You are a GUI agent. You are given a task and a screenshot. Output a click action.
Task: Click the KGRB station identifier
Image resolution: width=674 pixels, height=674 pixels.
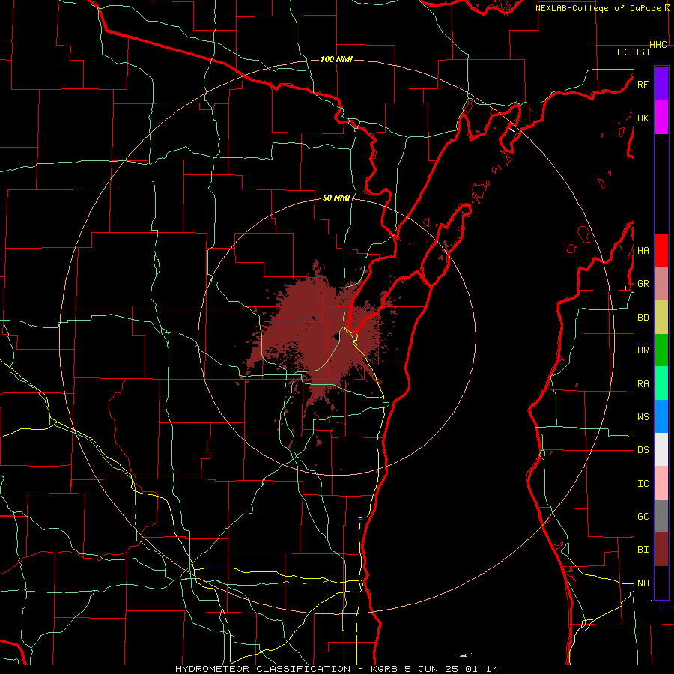[x=385, y=669]
